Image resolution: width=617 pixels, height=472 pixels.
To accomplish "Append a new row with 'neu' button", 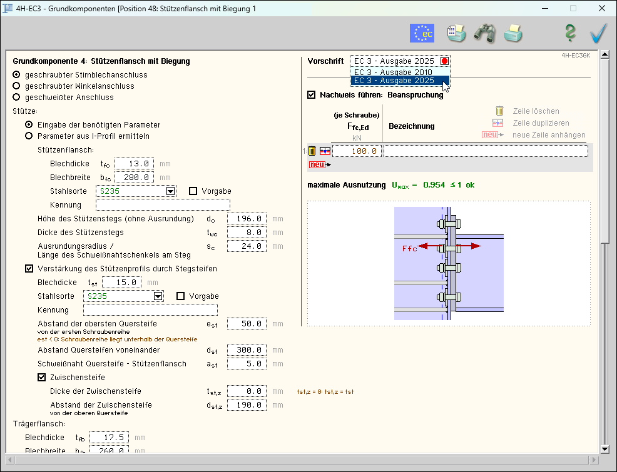I will coord(317,164).
